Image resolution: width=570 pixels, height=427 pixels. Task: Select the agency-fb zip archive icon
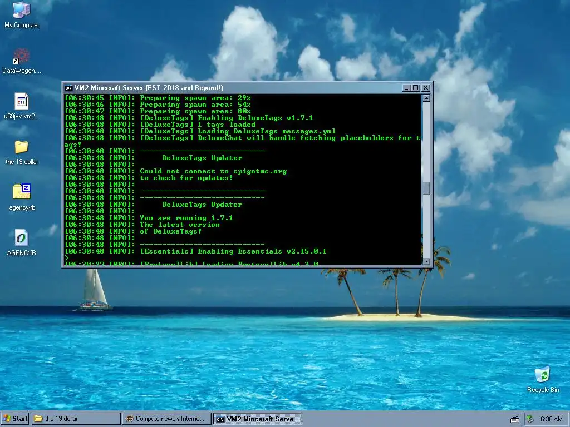(22, 197)
